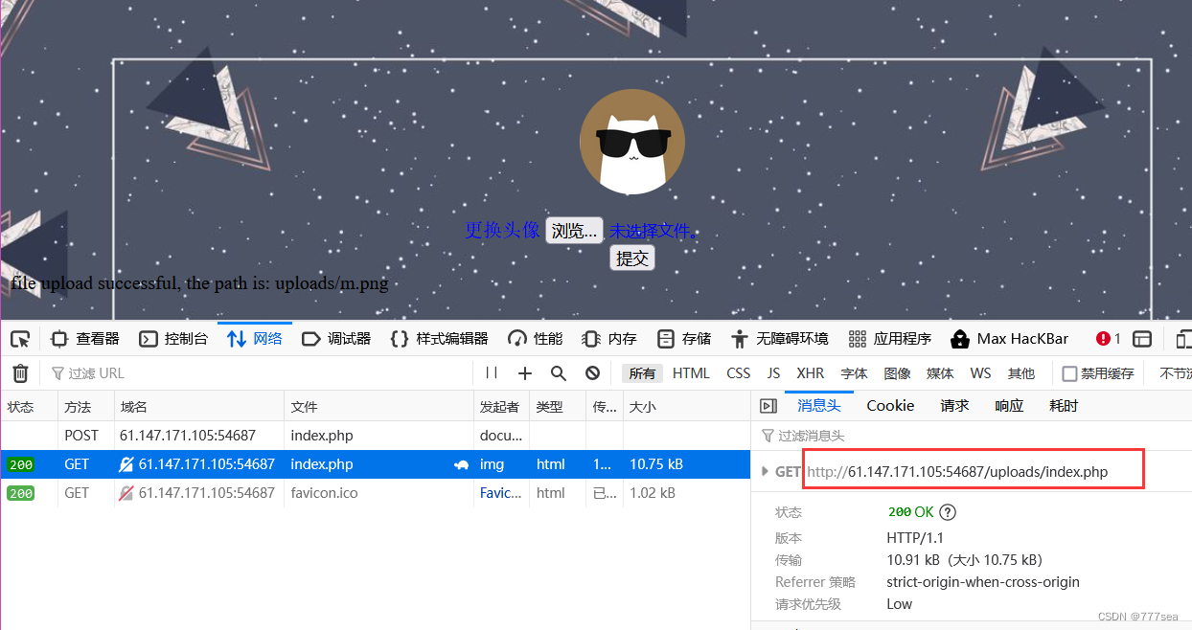Click the 提交 submit button

[631, 257]
